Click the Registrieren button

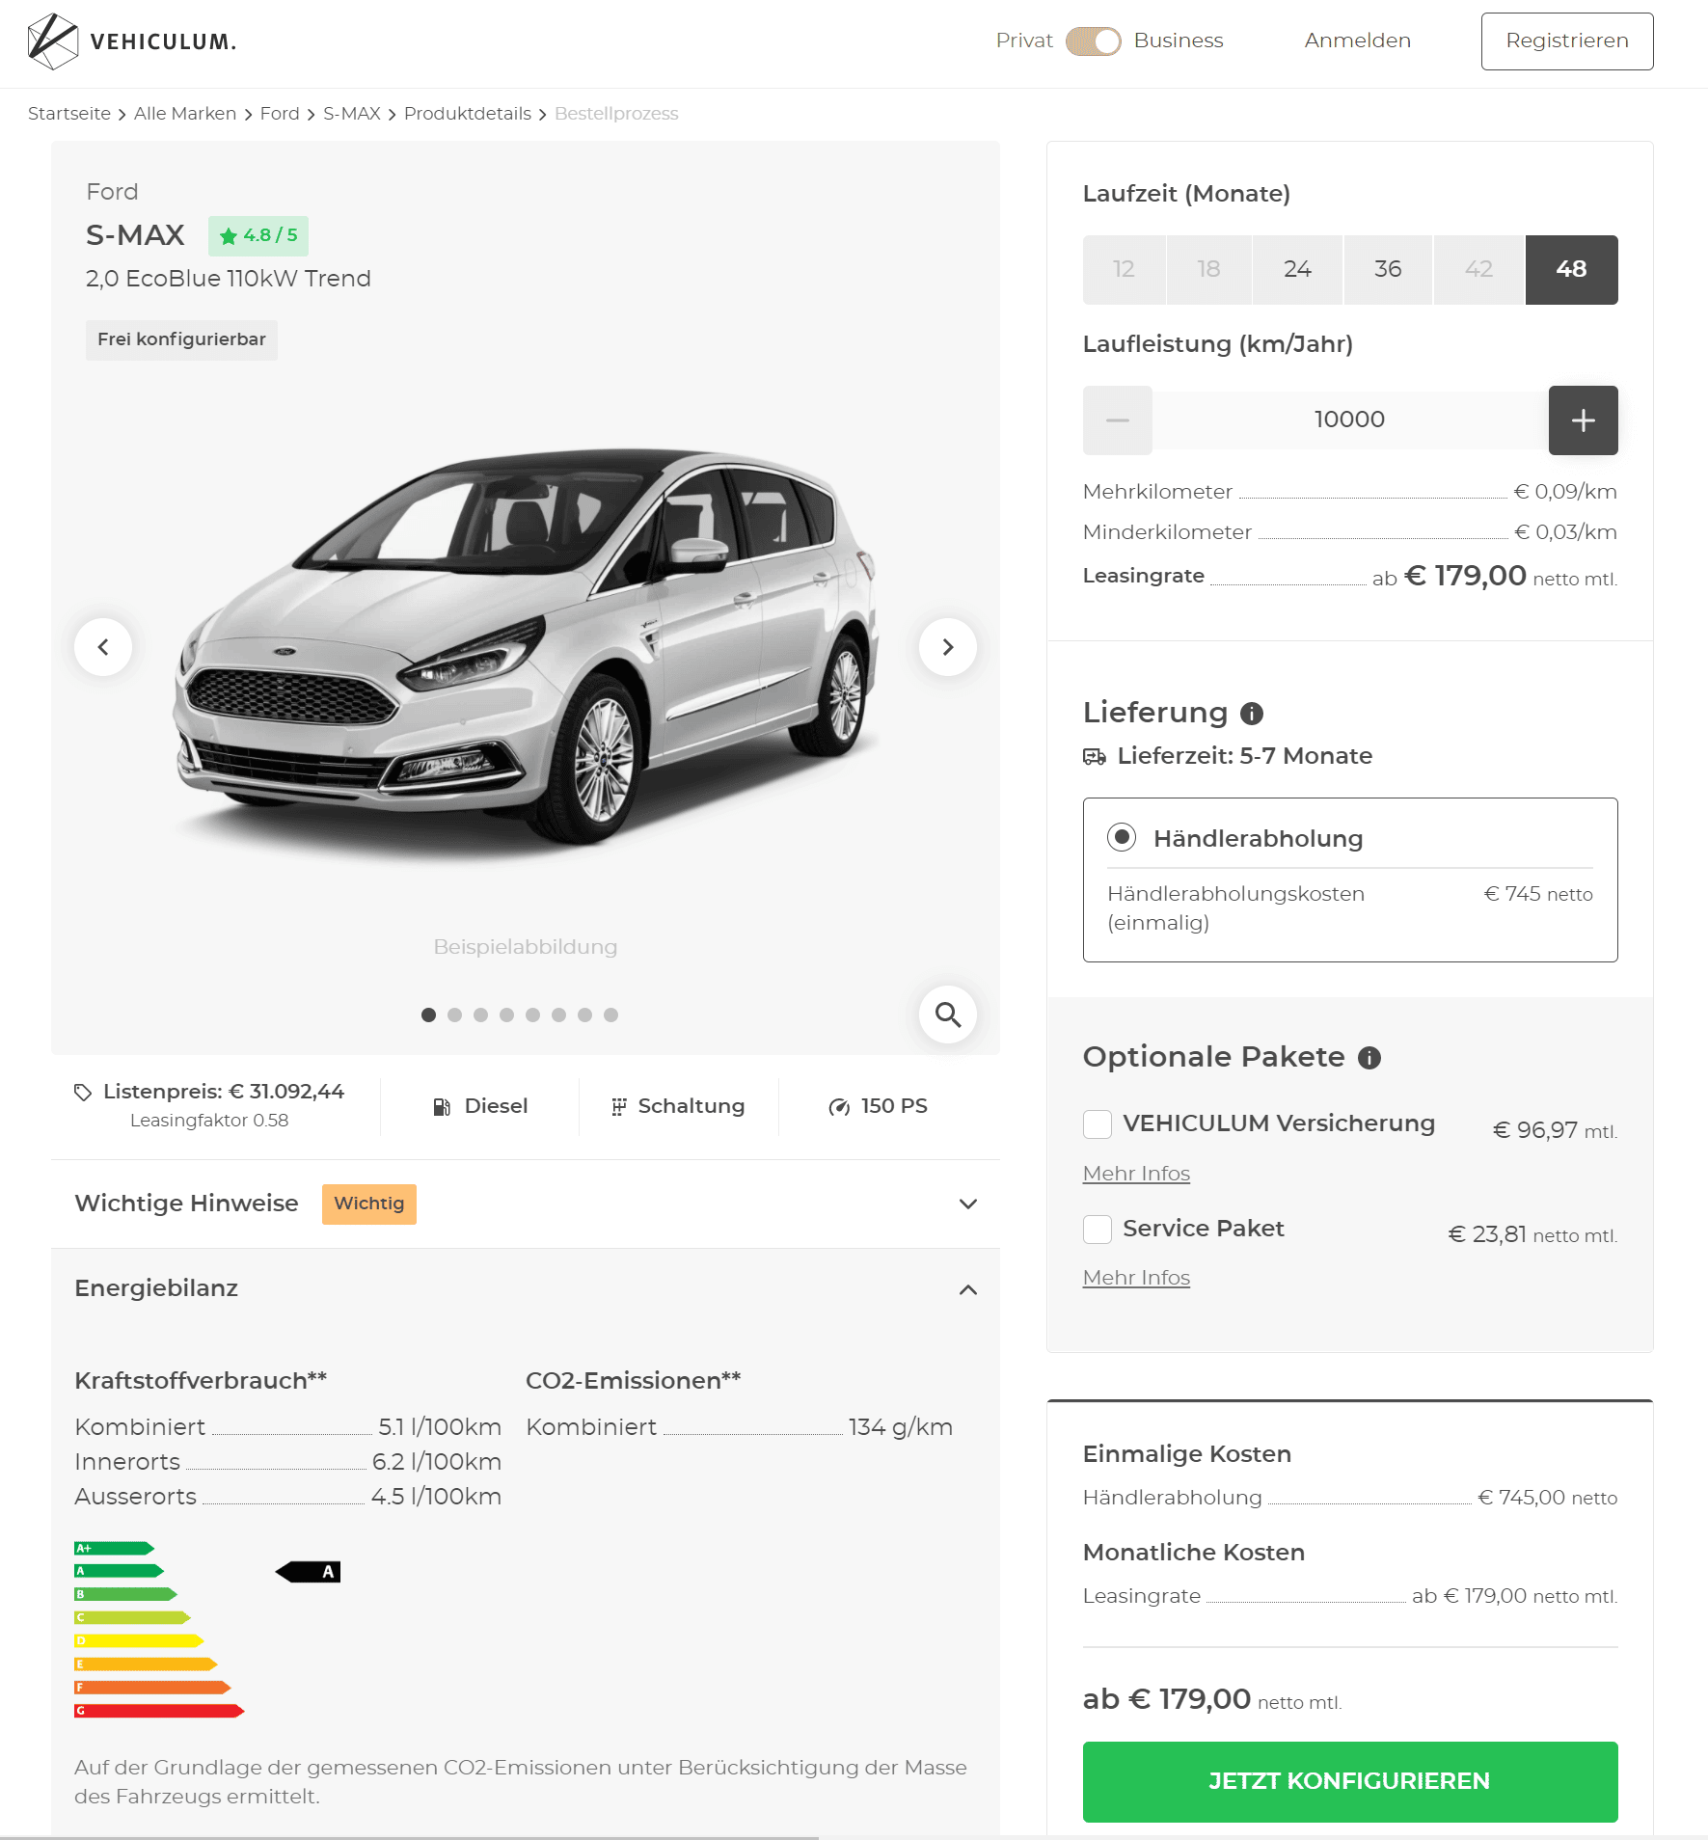point(1566,41)
